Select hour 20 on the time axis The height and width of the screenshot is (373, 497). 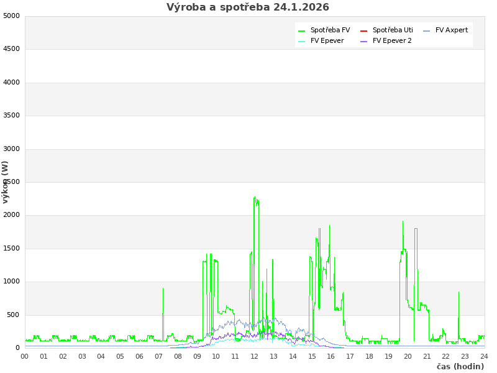point(408,356)
